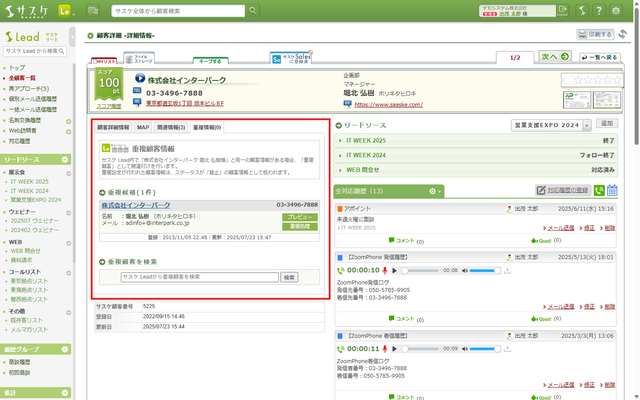This screenshot has width=640, height=400.
Task: Open the blue calendar icon above history
Action: point(612,191)
